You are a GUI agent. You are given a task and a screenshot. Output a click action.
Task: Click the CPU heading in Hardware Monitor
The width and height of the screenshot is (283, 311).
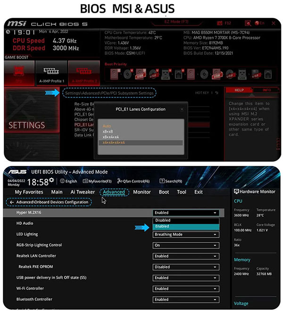click(238, 201)
